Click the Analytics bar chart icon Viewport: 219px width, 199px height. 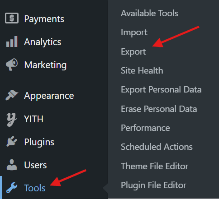tap(12, 42)
